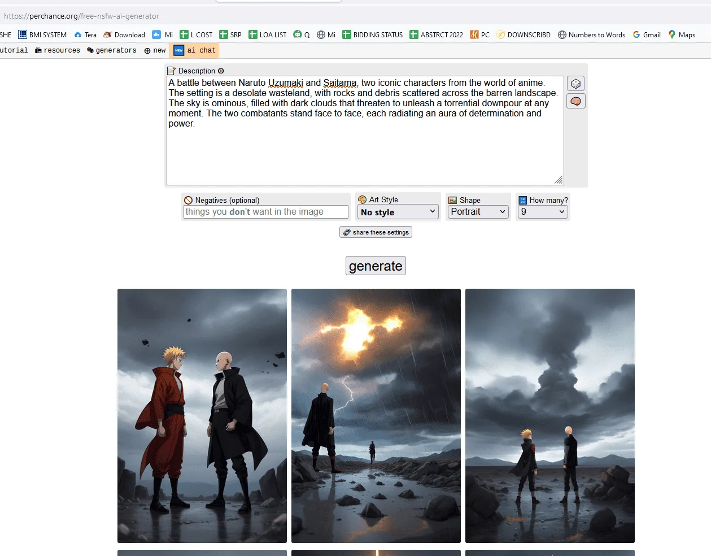Viewport: 711px width, 556px height.
Task: Open the resources menu item
Action: pyautogui.click(x=58, y=50)
